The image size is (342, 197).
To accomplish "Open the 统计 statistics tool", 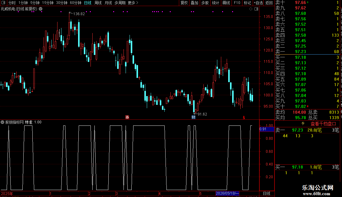I will pyautogui.click(x=215, y=3).
